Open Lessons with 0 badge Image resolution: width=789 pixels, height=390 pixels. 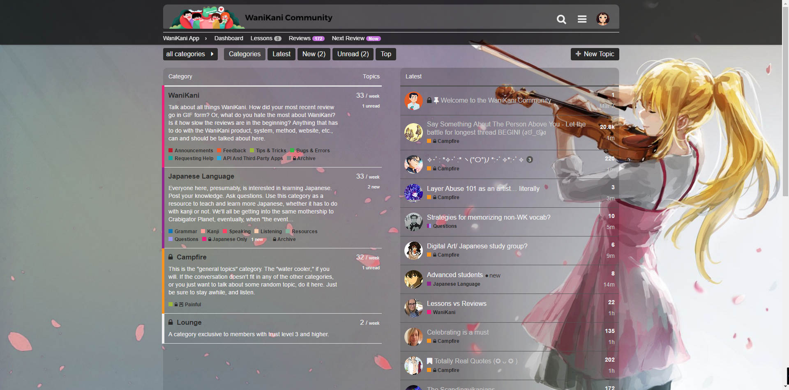266,38
